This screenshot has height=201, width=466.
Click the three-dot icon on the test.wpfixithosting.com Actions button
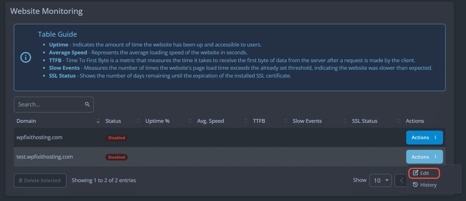pos(435,157)
